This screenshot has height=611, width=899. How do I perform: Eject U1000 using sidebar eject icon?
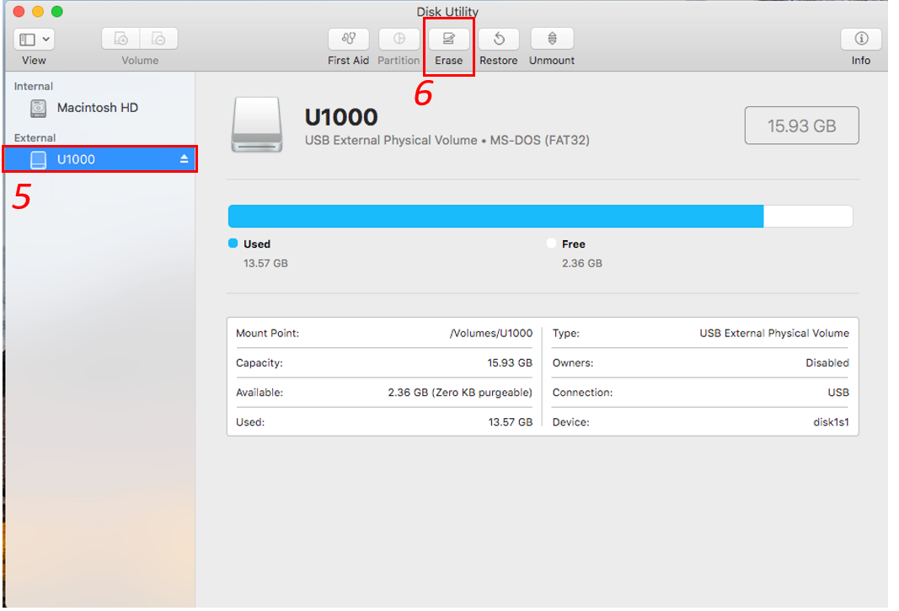pos(184,159)
